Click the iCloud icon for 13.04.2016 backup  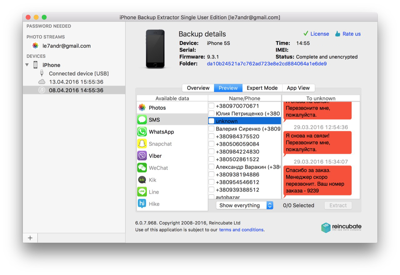pyautogui.click(x=42, y=82)
